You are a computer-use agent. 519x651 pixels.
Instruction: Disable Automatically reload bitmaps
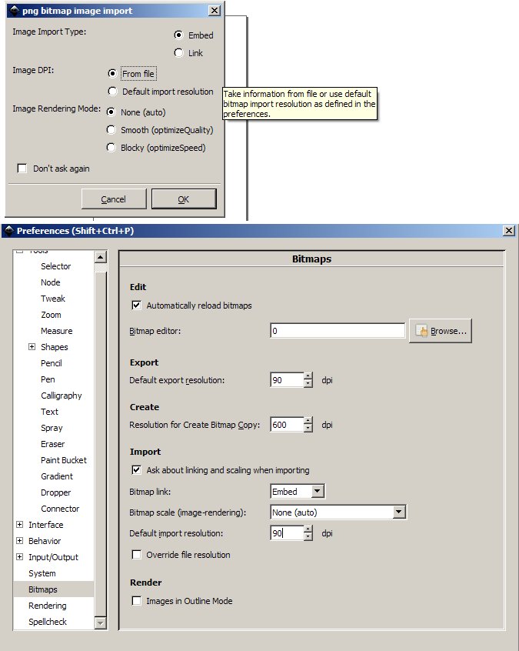tap(137, 305)
